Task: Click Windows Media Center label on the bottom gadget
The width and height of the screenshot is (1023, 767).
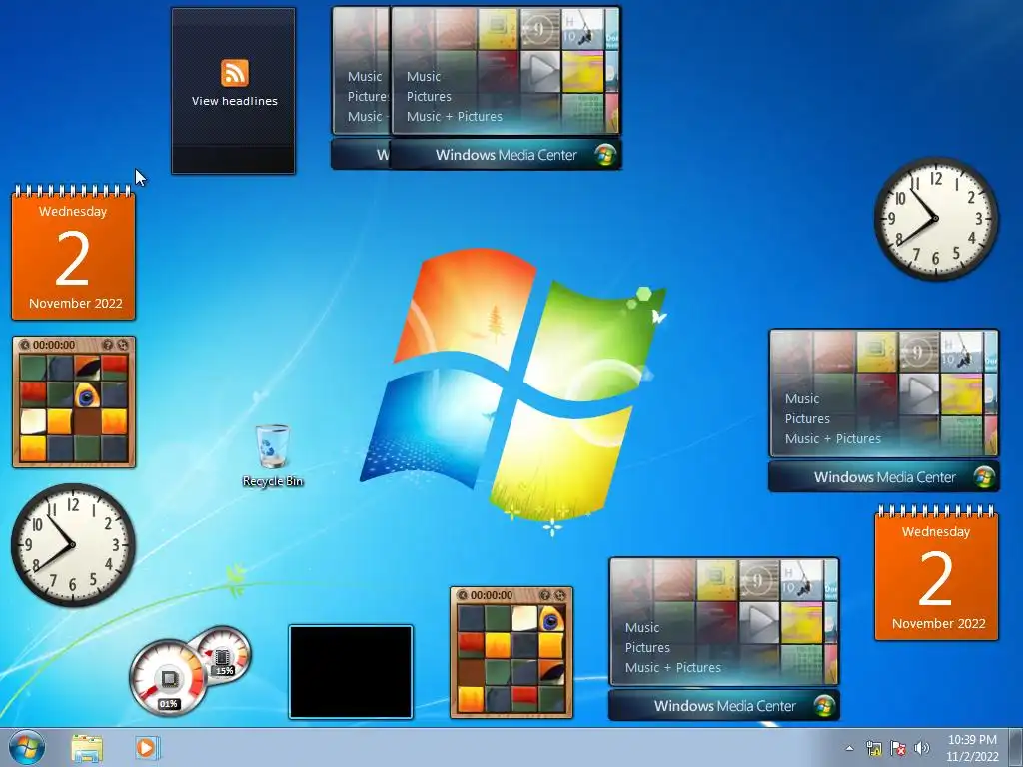Action: [x=725, y=706]
